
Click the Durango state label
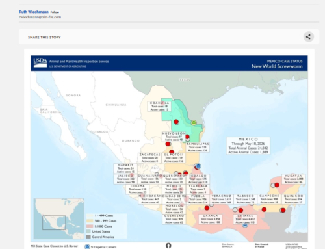131,141
